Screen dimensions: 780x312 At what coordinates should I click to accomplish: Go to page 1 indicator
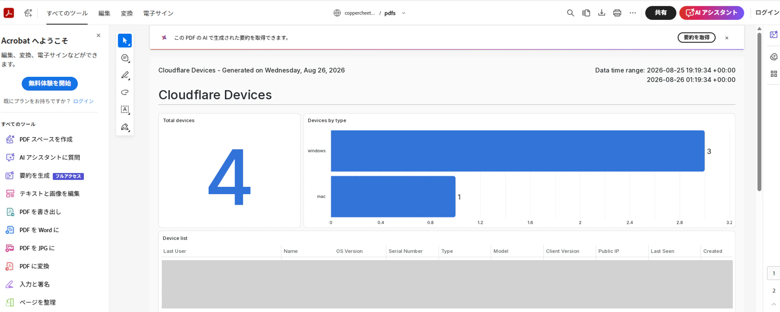coord(774,273)
